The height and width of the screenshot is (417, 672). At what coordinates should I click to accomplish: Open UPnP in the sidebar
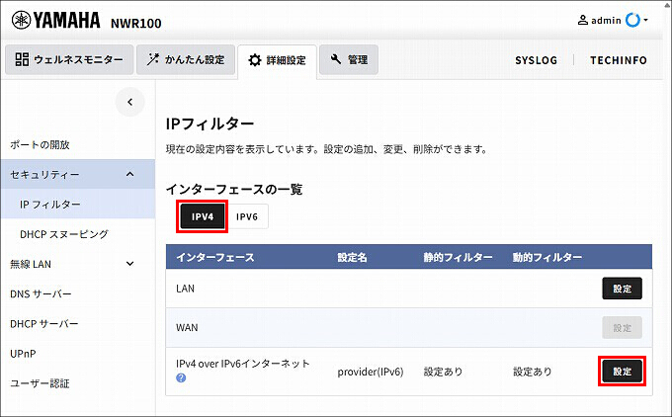[23, 354]
